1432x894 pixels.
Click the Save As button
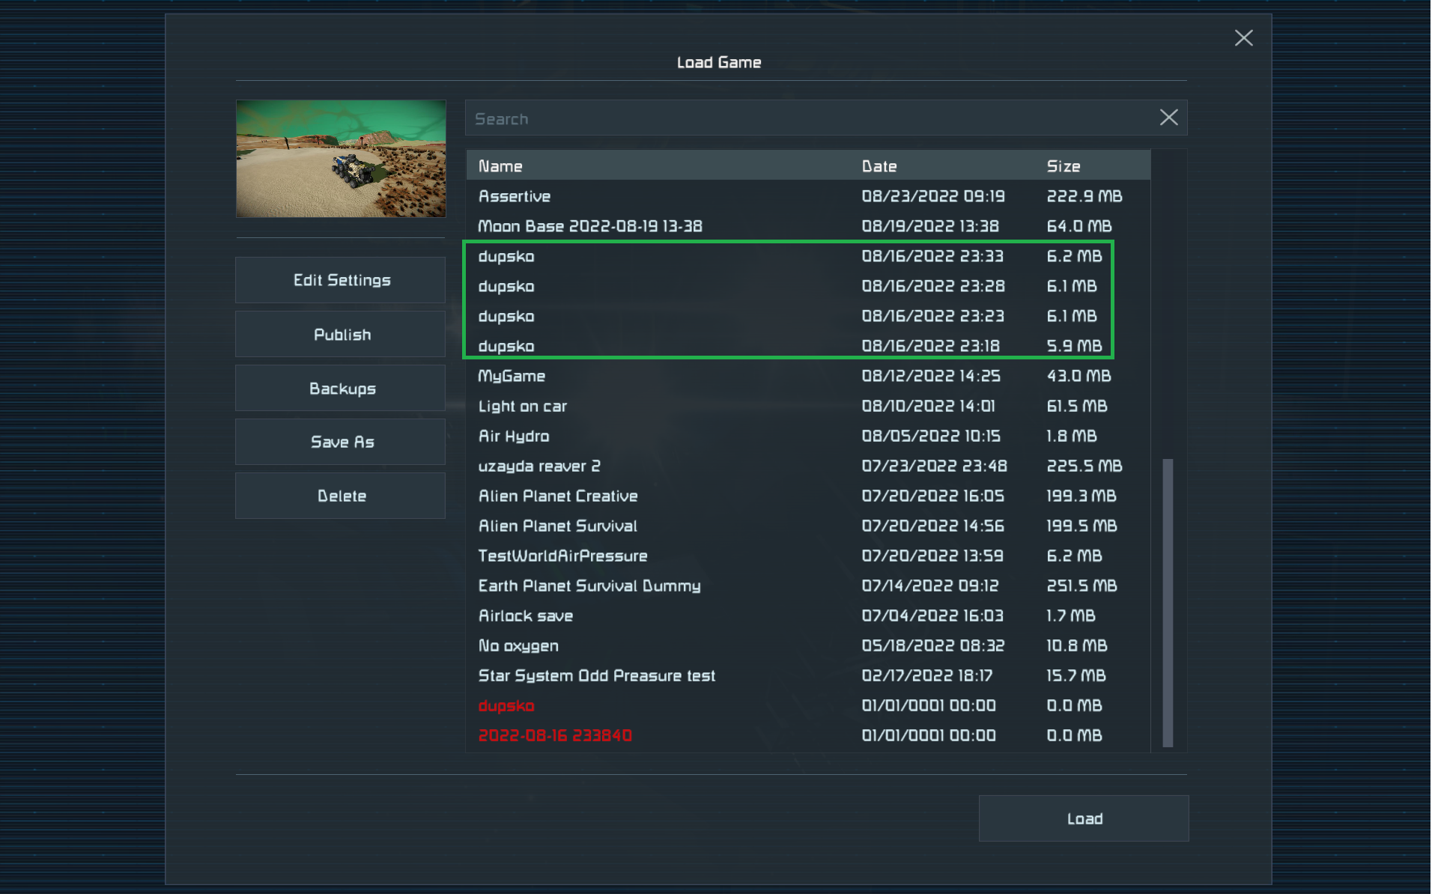[x=341, y=442]
